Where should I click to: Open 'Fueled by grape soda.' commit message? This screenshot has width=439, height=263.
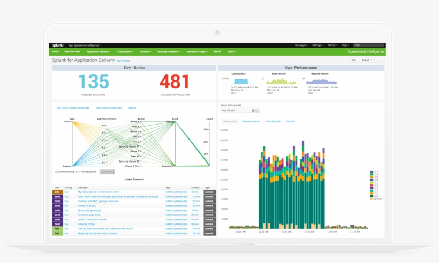coord(89,215)
